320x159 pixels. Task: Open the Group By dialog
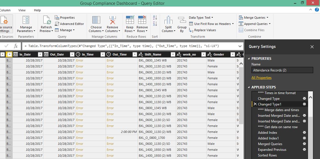coord(182,24)
